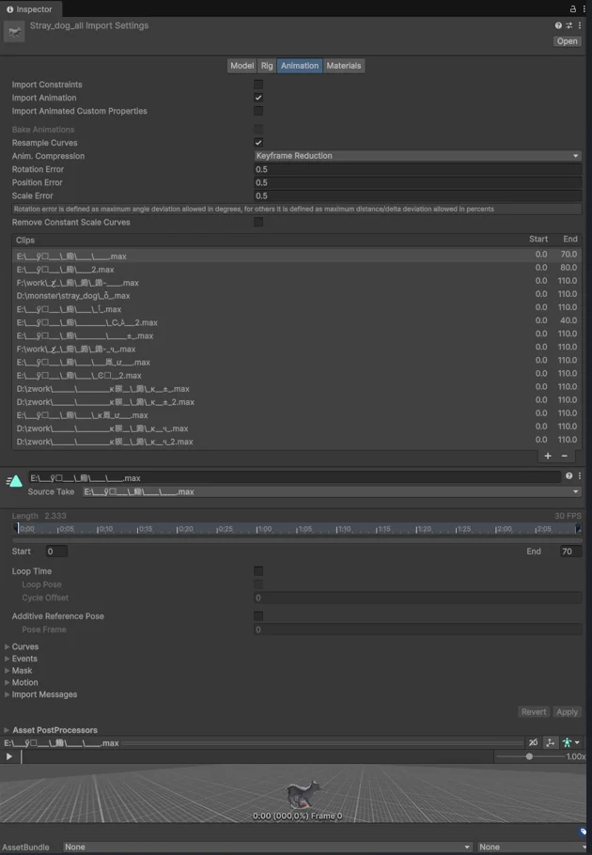
Task: Uncheck Resample Curves checkbox
Action: 258,143
